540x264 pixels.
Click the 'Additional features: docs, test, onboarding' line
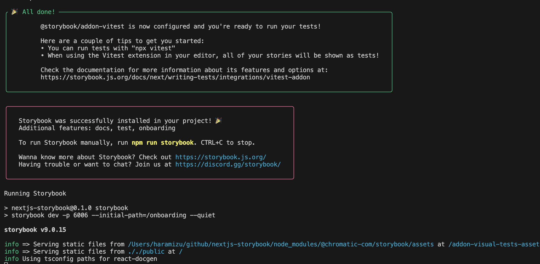click(97, 128)
